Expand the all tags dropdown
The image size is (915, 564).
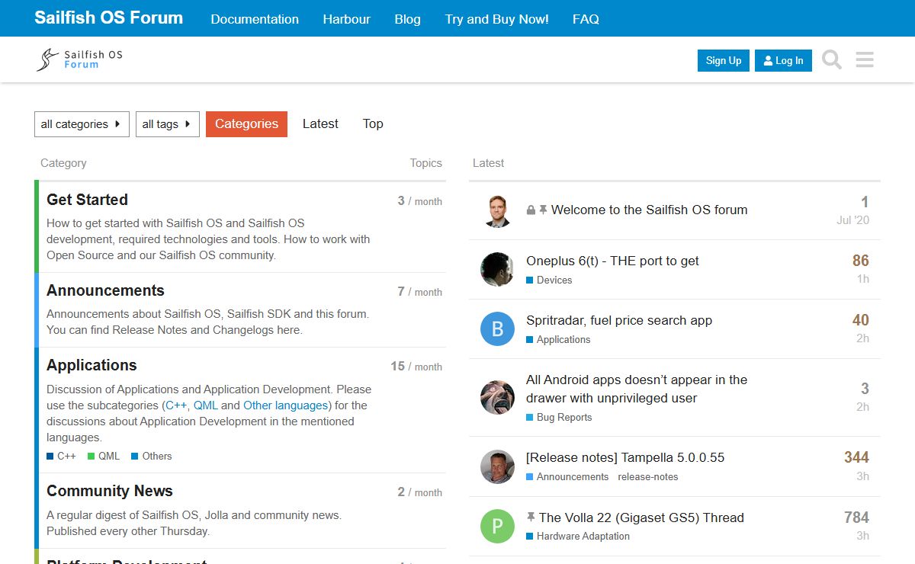point(168,124)
